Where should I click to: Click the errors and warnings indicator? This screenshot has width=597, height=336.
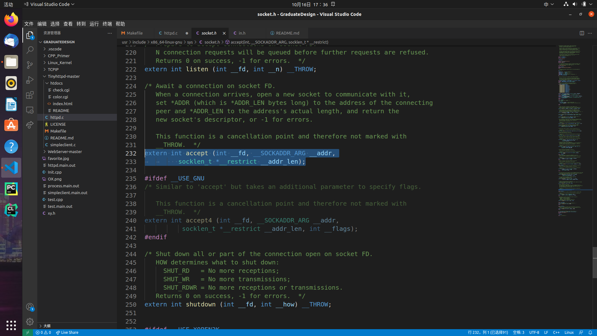pos(43,332)
